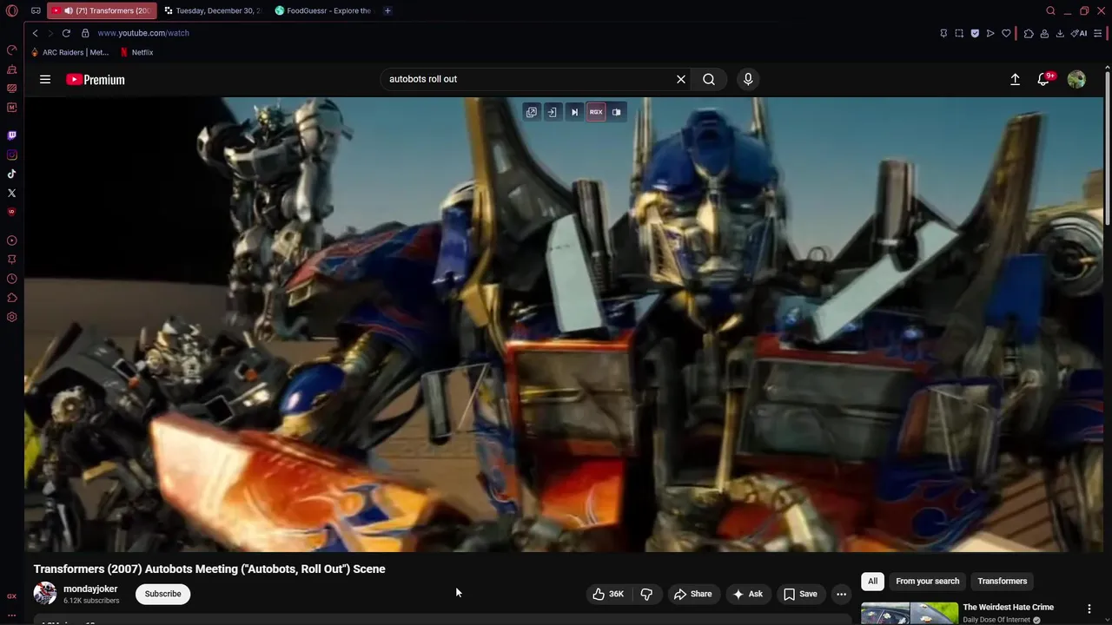Viewport: 1112px width, 625px height.
Task: Open mondayjoker channel avatar
Action: pyautogui.click(x=45, y=594)
